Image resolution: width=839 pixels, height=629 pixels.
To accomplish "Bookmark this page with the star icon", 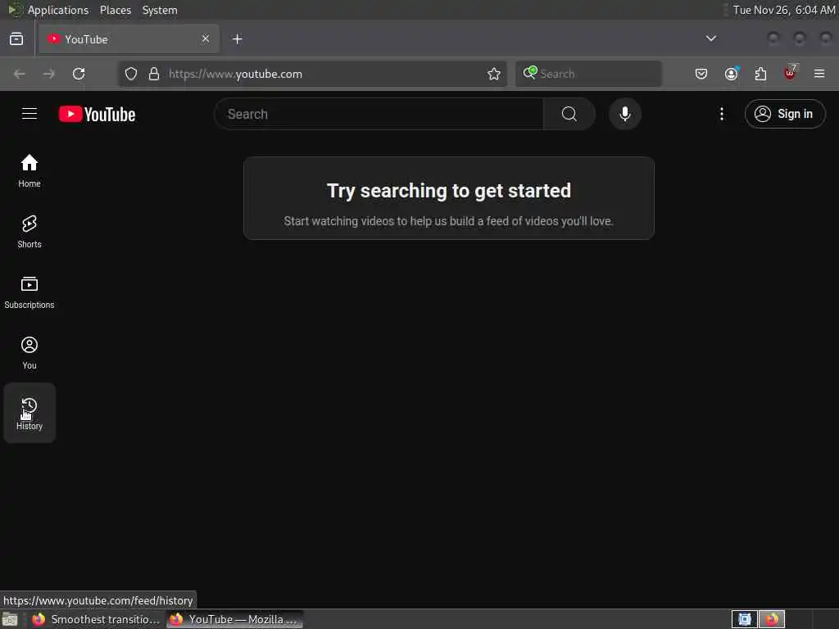I will [493, 74].
